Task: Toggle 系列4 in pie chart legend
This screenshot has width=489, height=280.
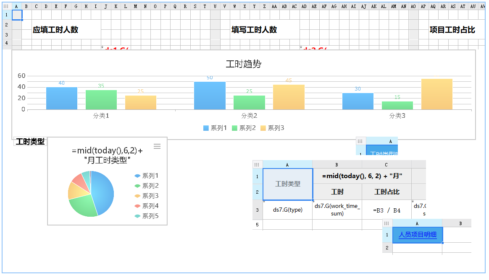Action: coord(147,206)
